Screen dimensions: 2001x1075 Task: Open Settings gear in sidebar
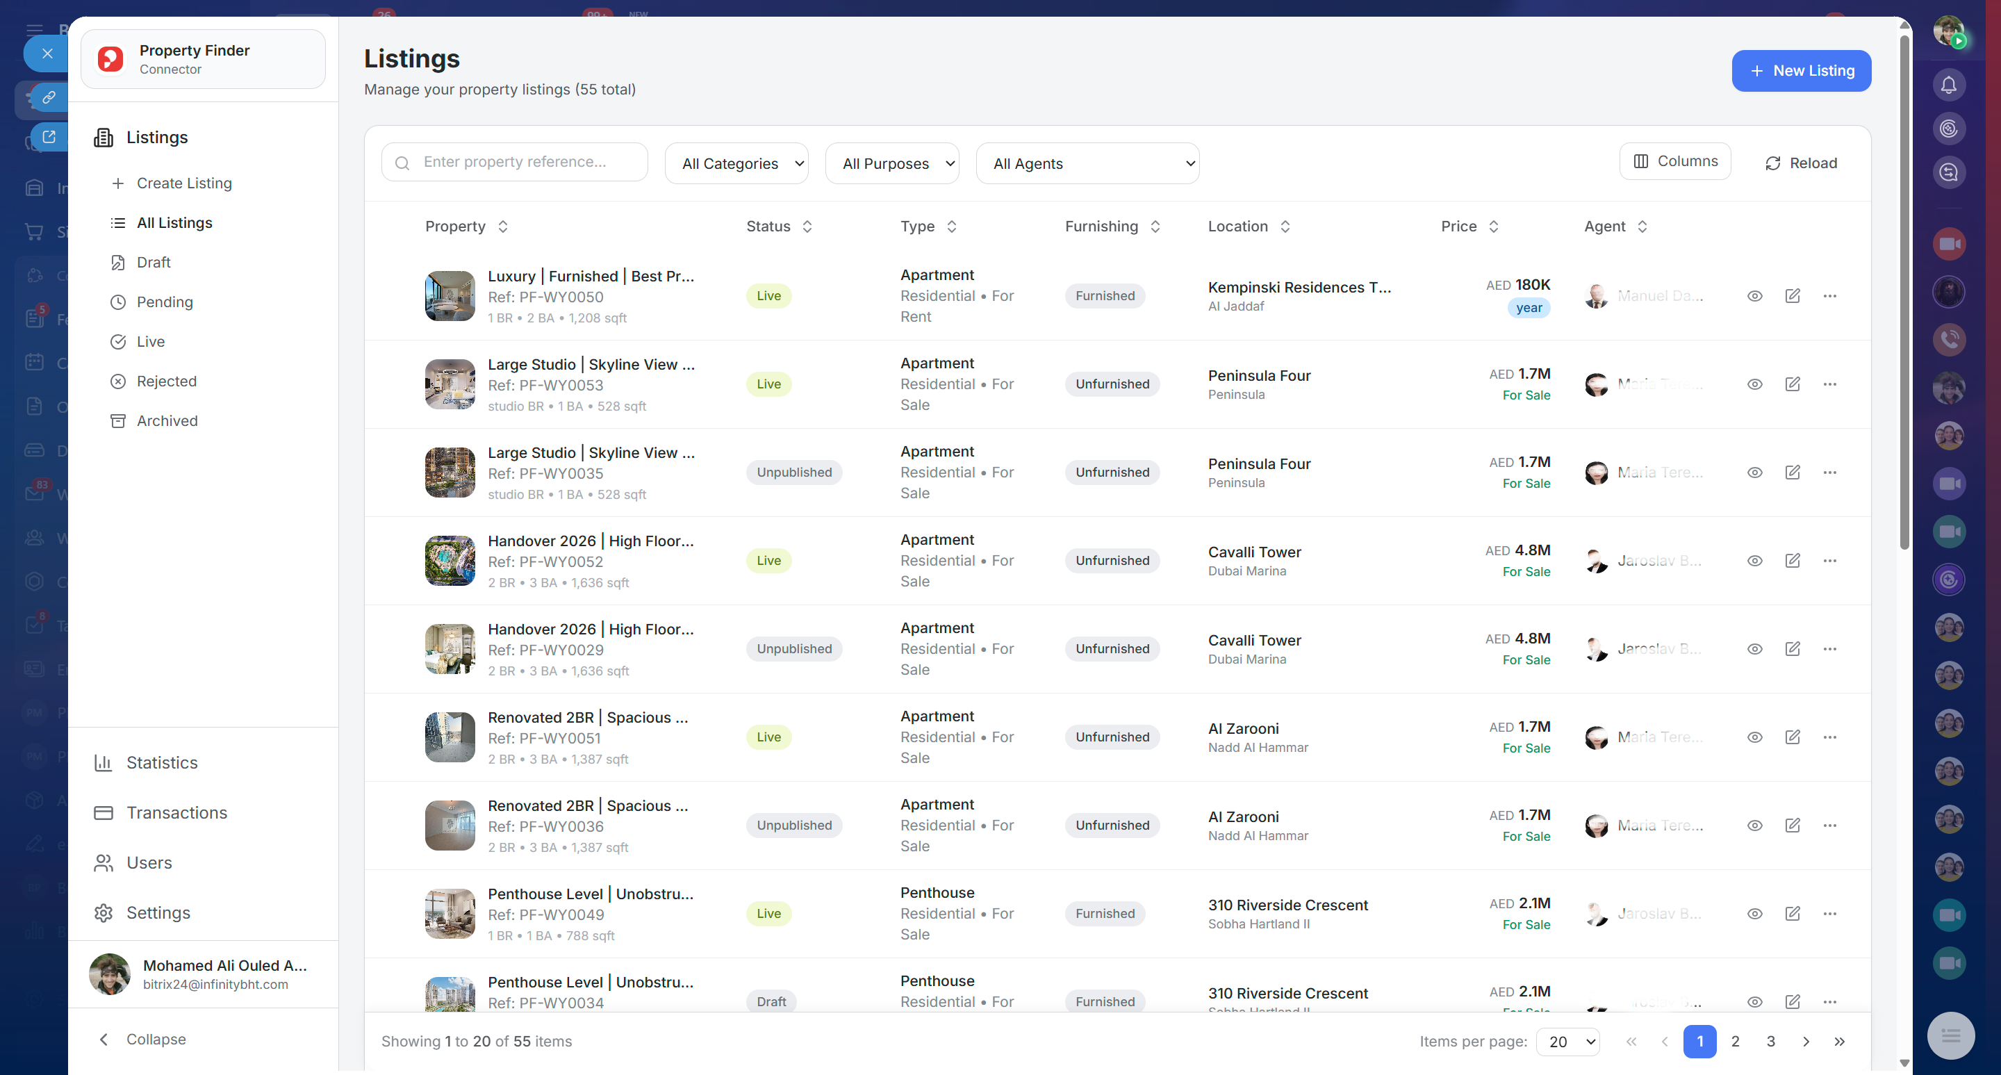[x=104, y=912]
